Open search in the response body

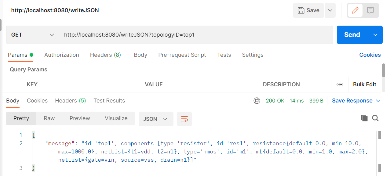click(375, 118)
